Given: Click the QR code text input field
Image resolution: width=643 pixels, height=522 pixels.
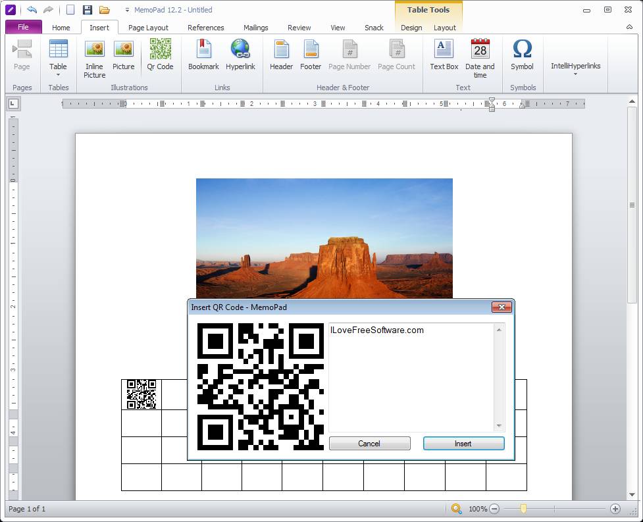Looking at the screenshot, I should coord(411,377).
